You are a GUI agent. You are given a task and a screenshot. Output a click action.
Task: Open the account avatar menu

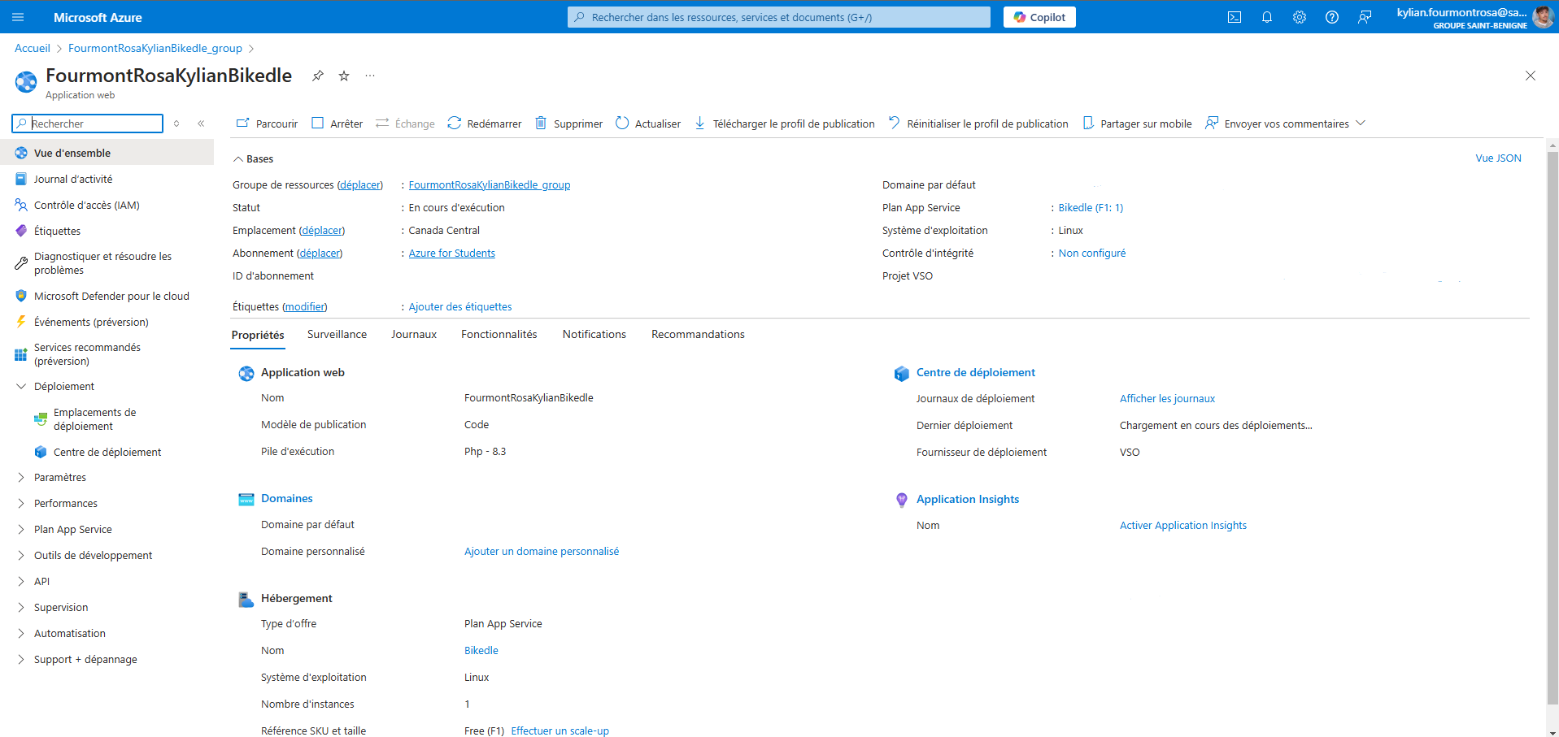click(1543, 17)
